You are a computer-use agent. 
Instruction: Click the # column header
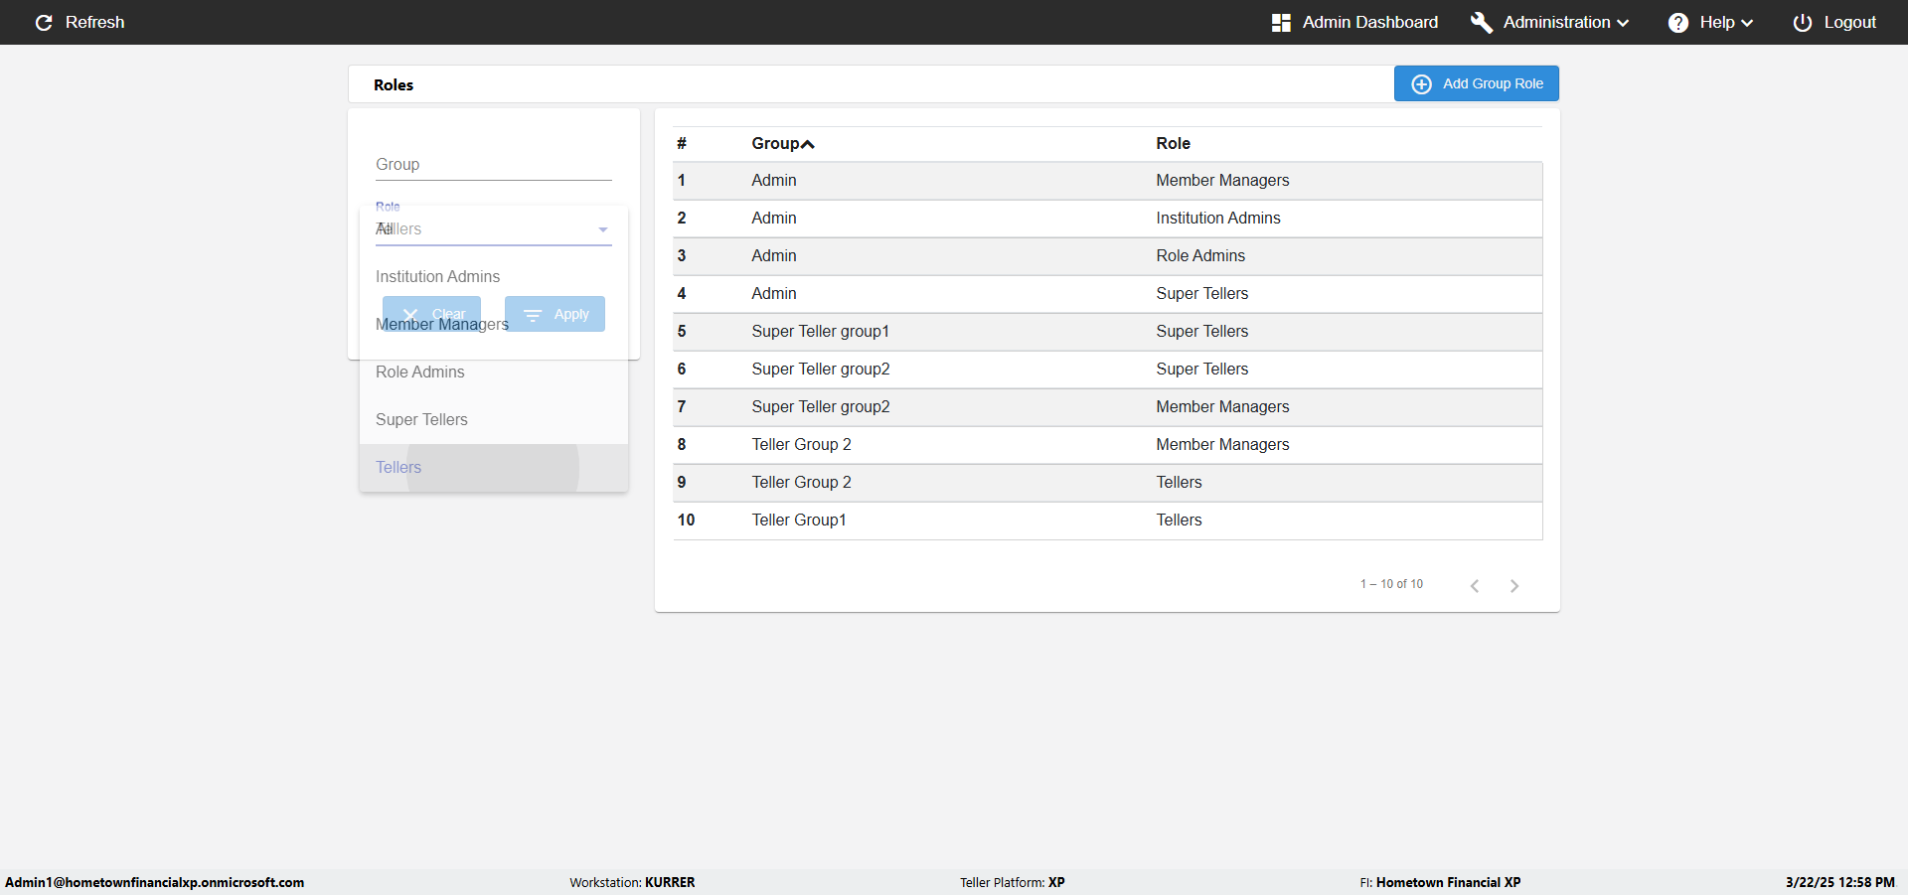coord(682,143)
